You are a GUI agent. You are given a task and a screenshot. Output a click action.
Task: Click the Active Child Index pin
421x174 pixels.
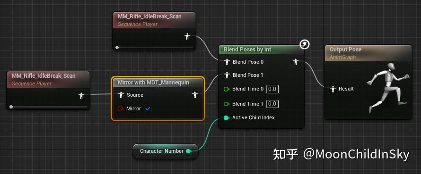click(226, 117)
